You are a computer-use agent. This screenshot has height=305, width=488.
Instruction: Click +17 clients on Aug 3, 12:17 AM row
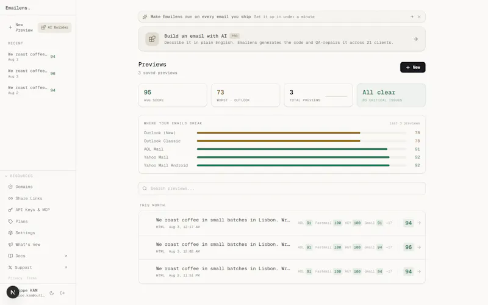[389, 223]
